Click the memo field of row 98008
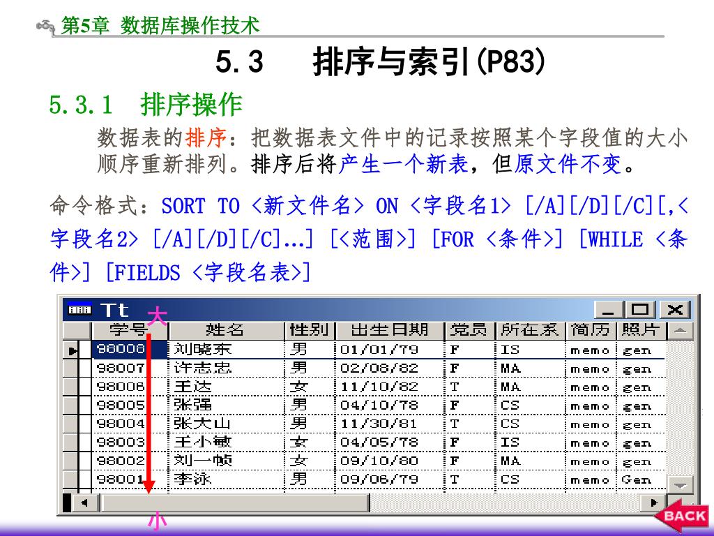Screen dimensions: 714x536 590,350
